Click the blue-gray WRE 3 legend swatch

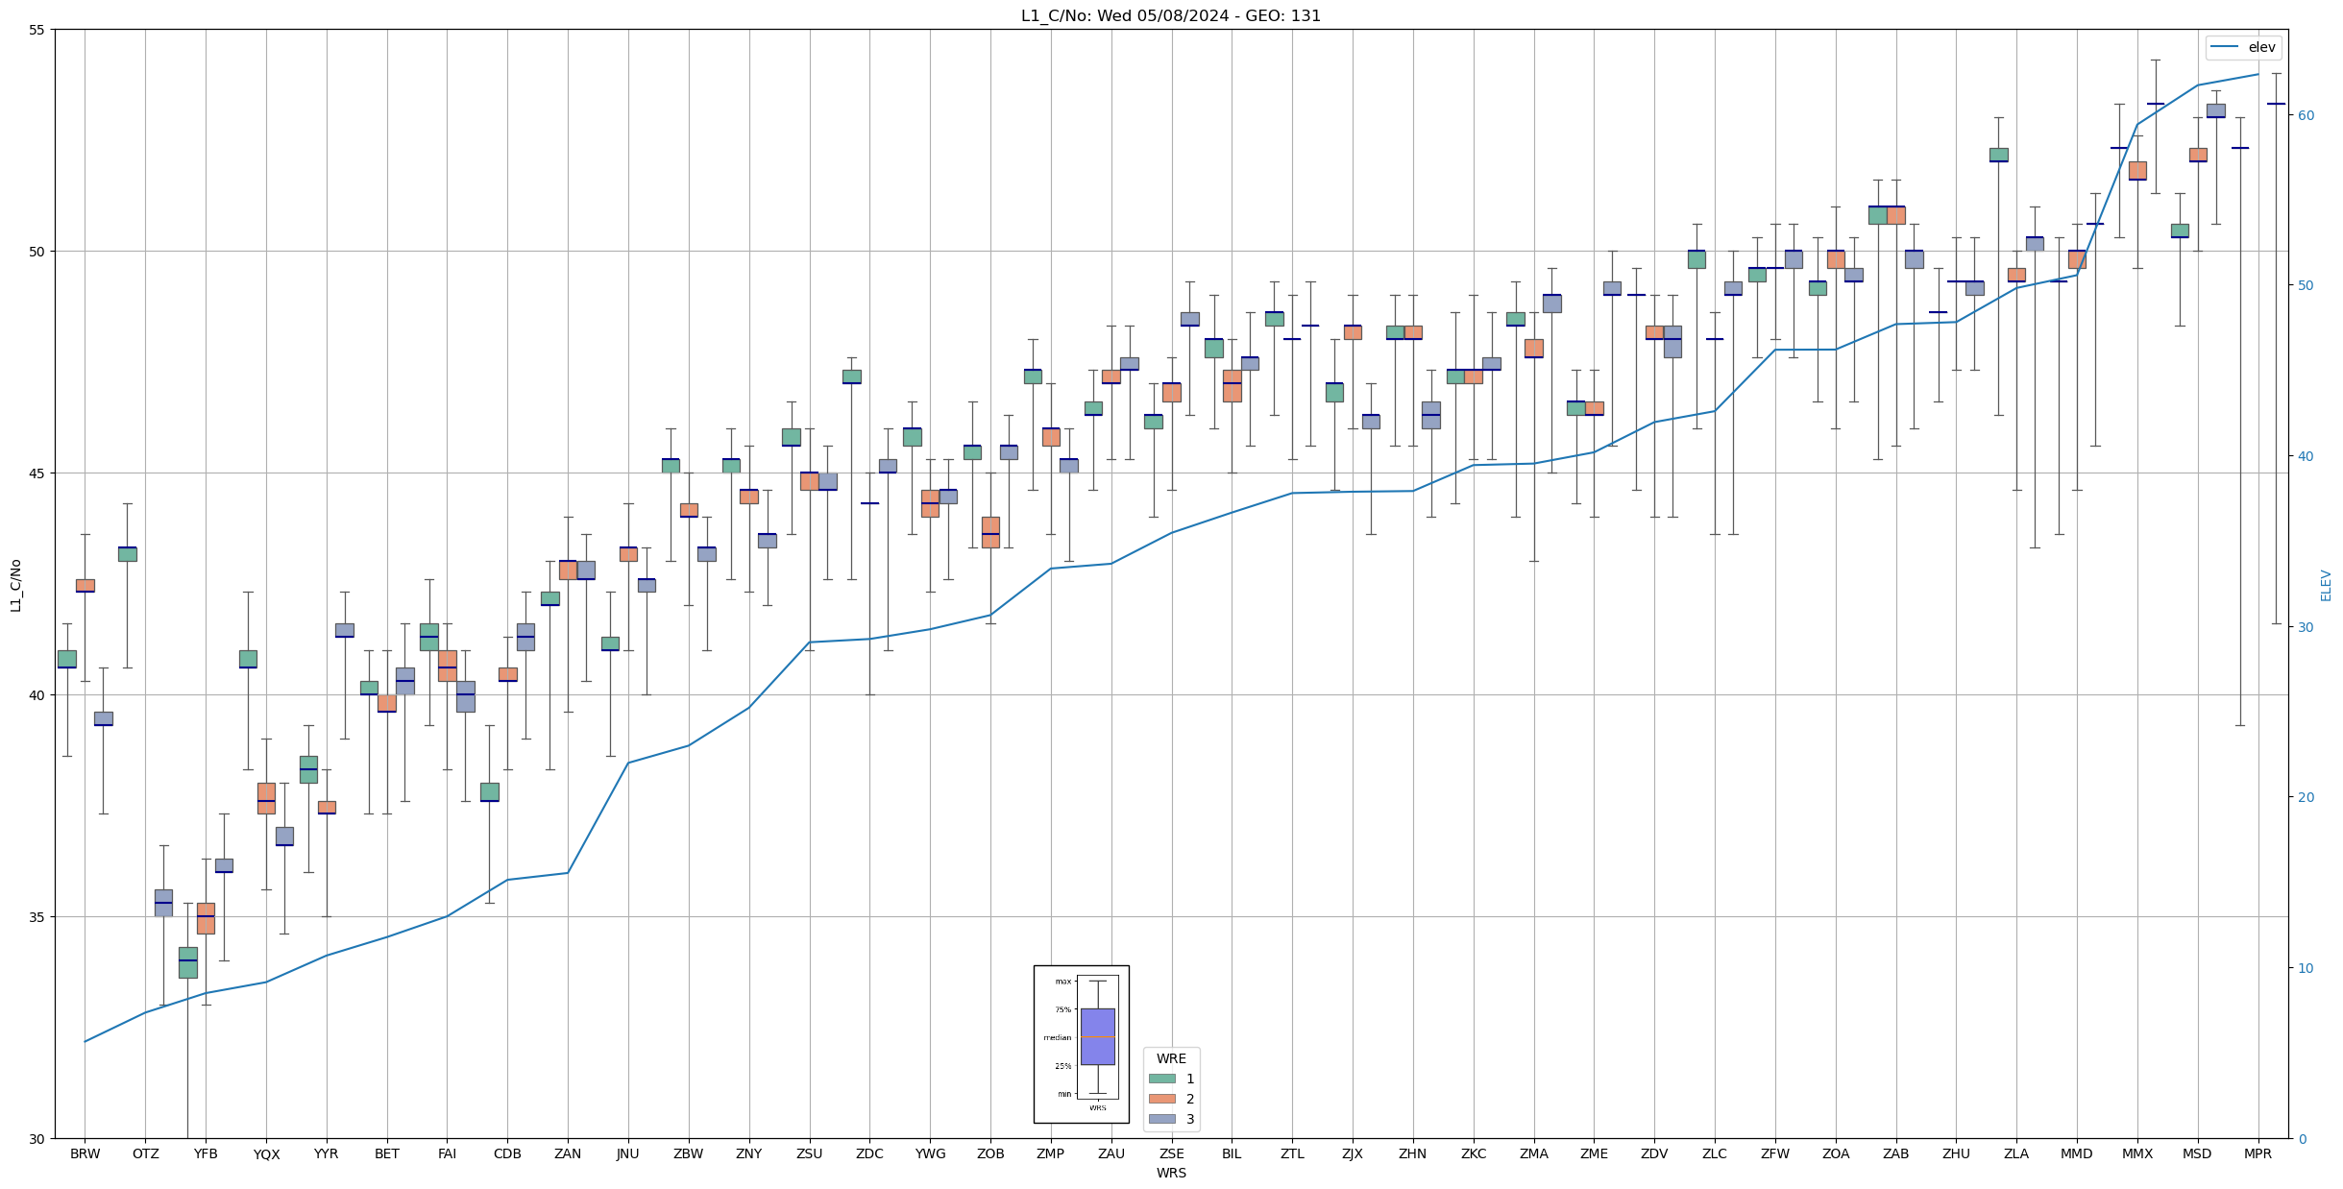1161,1119
